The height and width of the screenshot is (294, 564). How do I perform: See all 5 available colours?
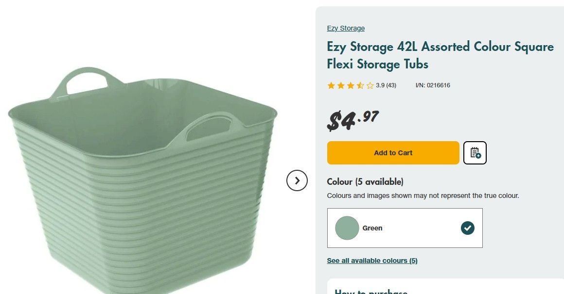pos(372,261)
